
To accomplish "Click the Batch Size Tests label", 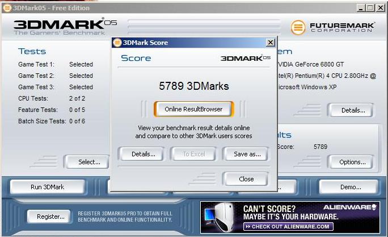I will pyautogui.click(x=42, y=121).
